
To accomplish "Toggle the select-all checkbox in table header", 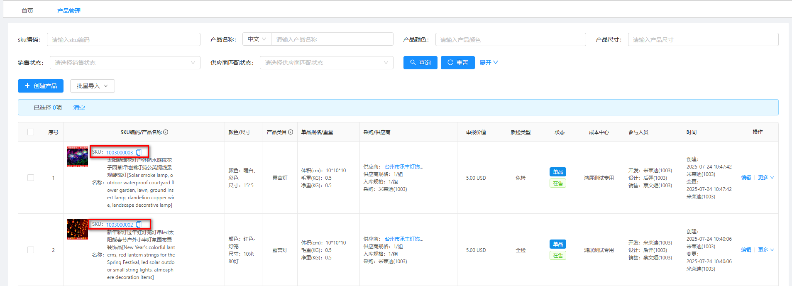I will click(x=31, y=132).
